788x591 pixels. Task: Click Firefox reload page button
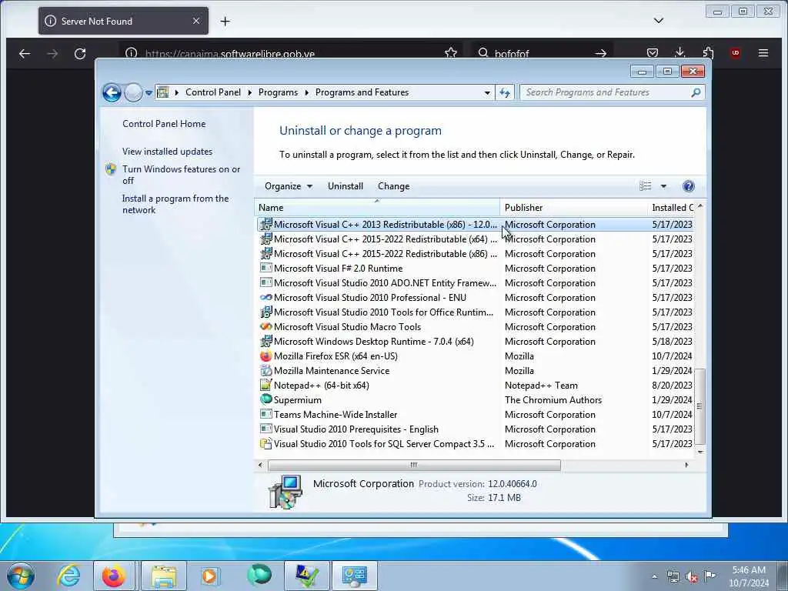tap(80, 53)
